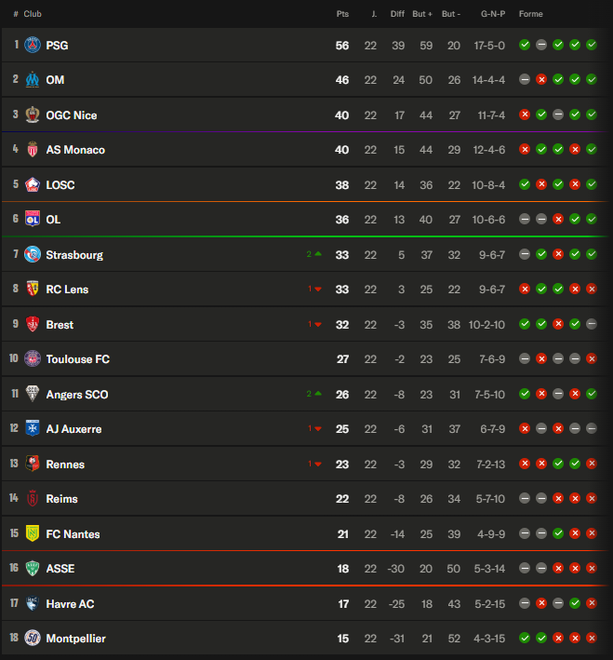Viewport: 613px width, 660px height.
Task: Click RC Lens red down-arrow indicator
Action: tap(314, 289)
